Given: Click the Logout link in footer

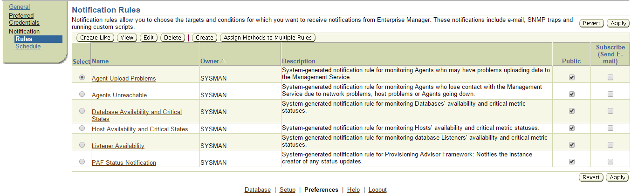Looking at the screenshot, I should 377,190.
